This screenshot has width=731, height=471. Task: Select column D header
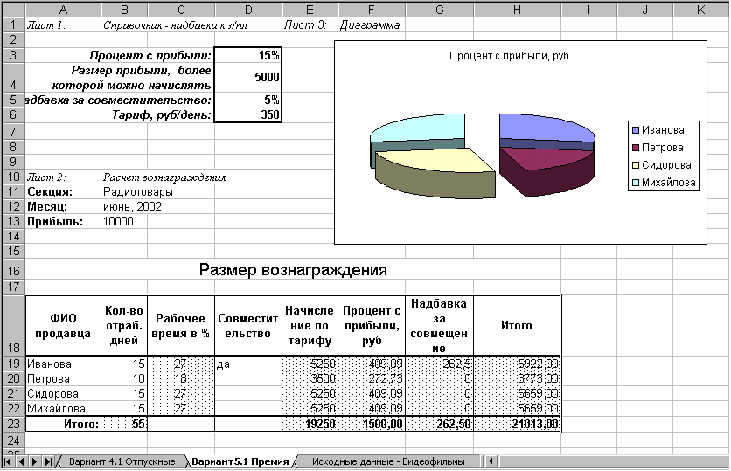248,10
